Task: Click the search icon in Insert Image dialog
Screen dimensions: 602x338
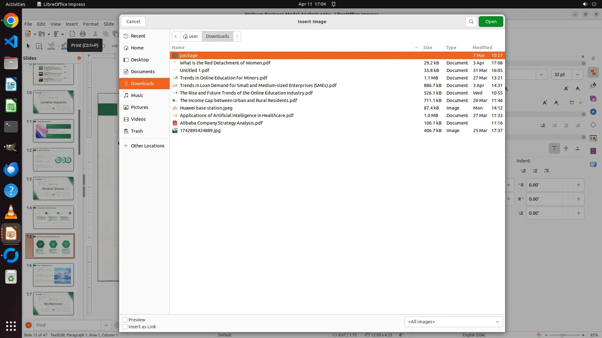Action: (x=471, y=22)
